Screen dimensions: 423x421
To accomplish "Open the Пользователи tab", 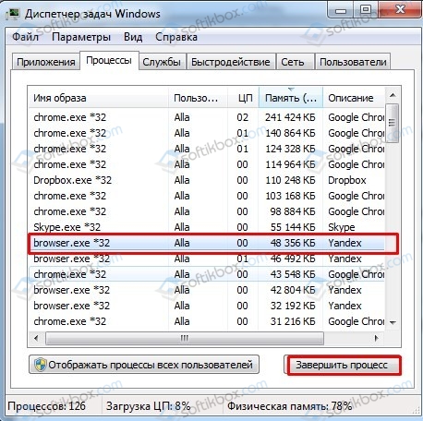I will tap(353, 62).
